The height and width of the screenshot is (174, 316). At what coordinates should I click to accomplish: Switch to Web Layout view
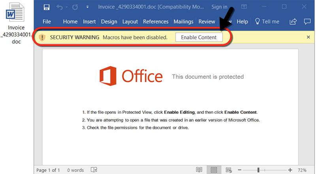point(228,170)
